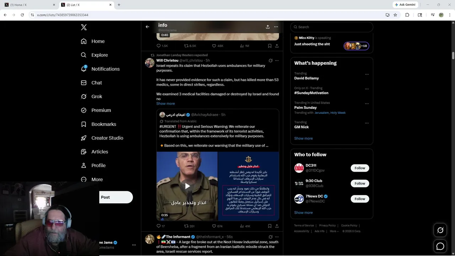Follow the 7News DC account
The height and width of the screenshot is (256, 455).
click(360, 199)
